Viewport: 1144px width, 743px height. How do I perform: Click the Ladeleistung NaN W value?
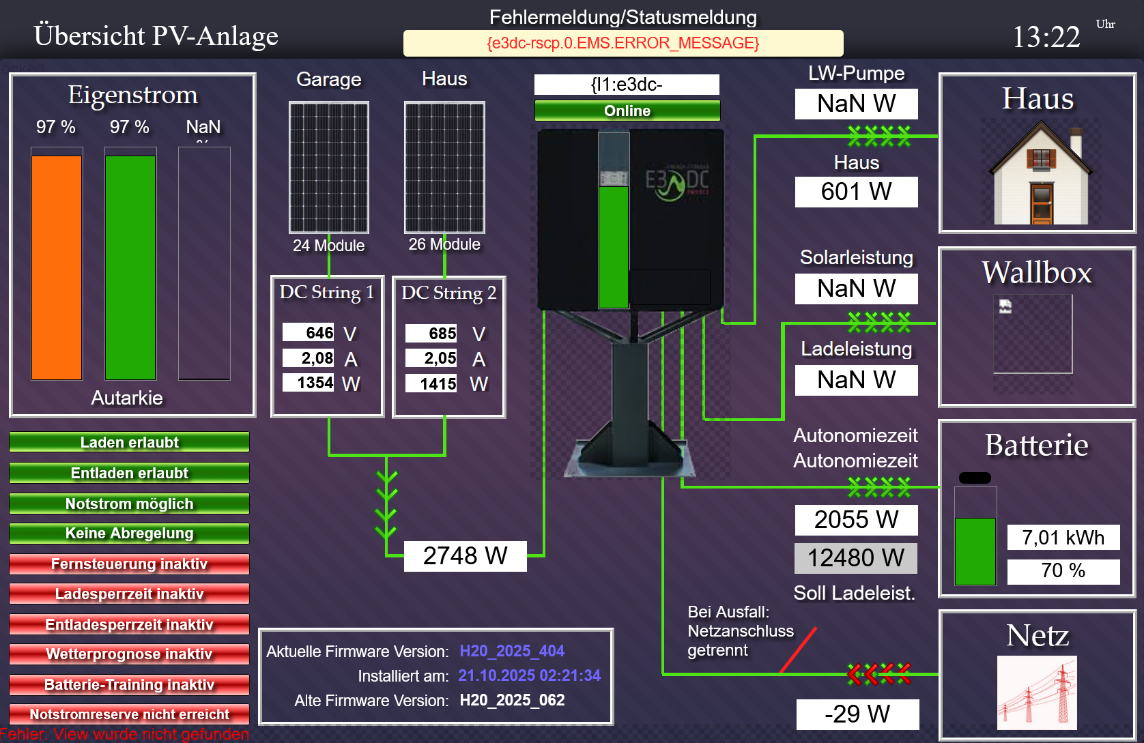pyautogui.click(x=857, y=380)
